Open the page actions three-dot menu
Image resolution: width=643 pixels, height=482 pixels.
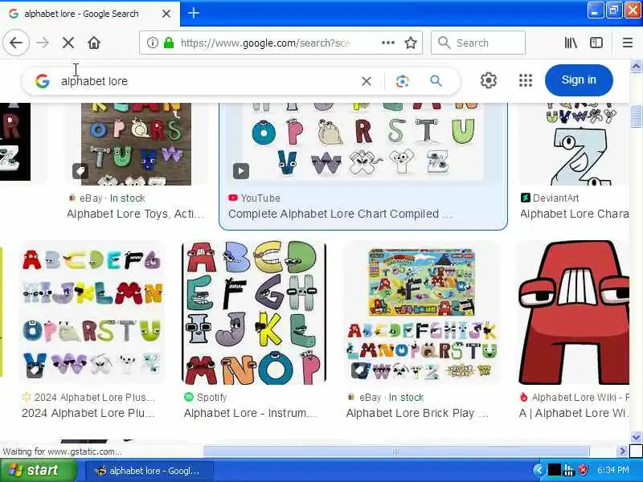(x=388, y=43)
